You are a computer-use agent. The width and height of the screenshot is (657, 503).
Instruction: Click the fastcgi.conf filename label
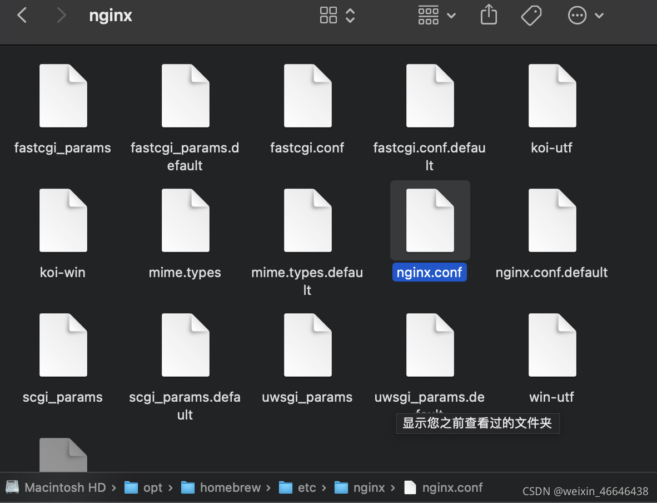pos(307,148)
